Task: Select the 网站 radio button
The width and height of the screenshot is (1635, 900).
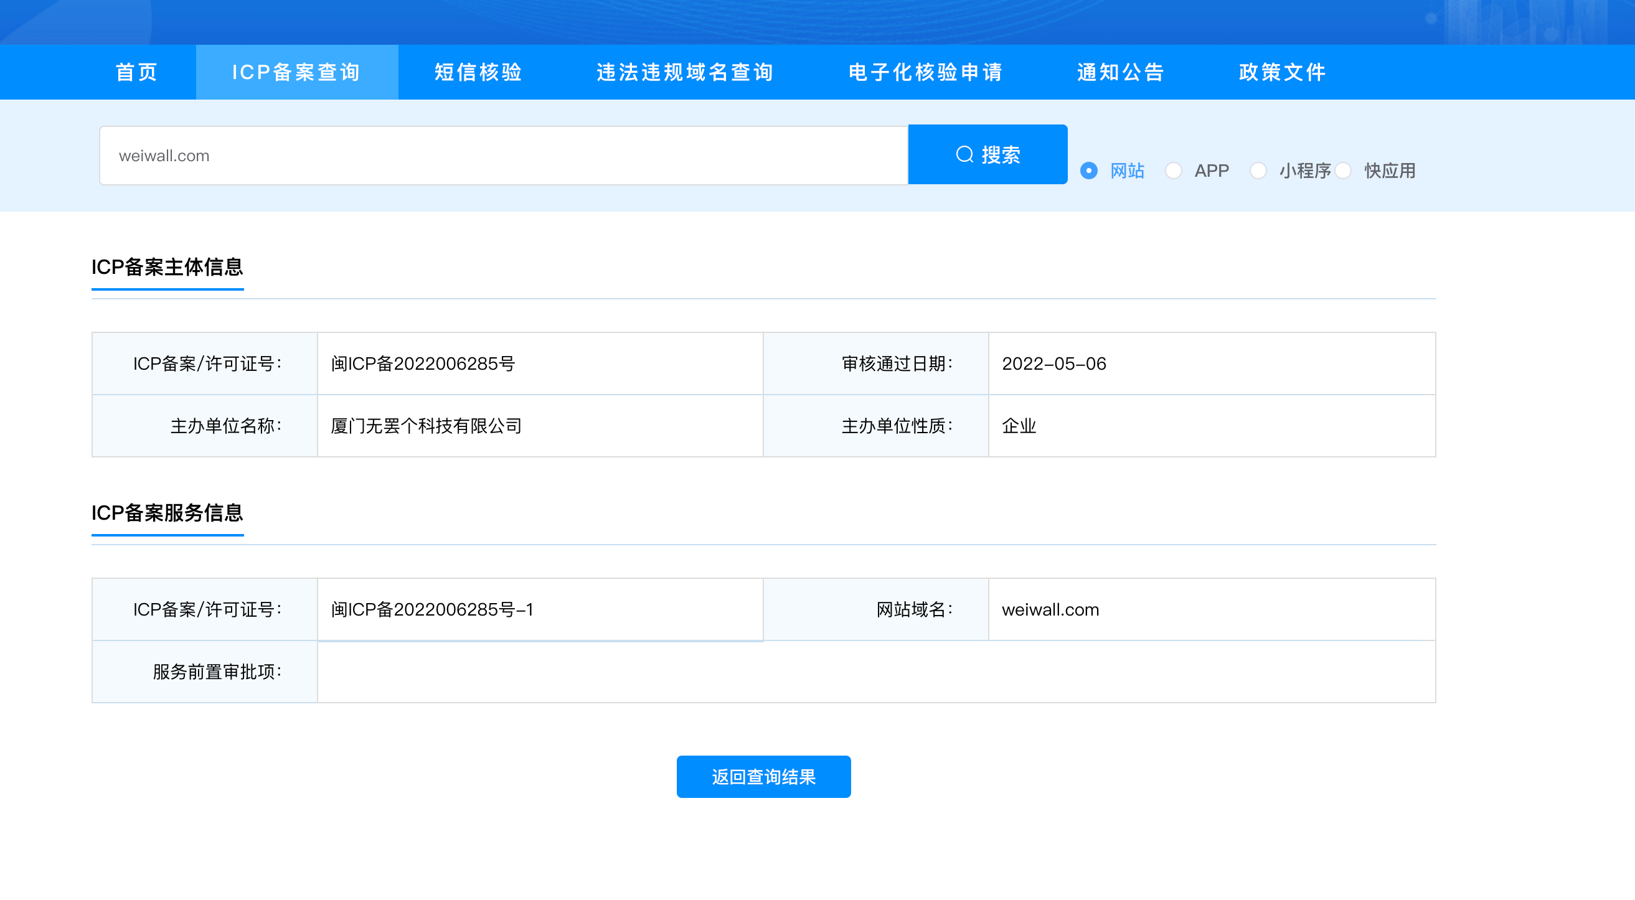Action: [1088, 171]
